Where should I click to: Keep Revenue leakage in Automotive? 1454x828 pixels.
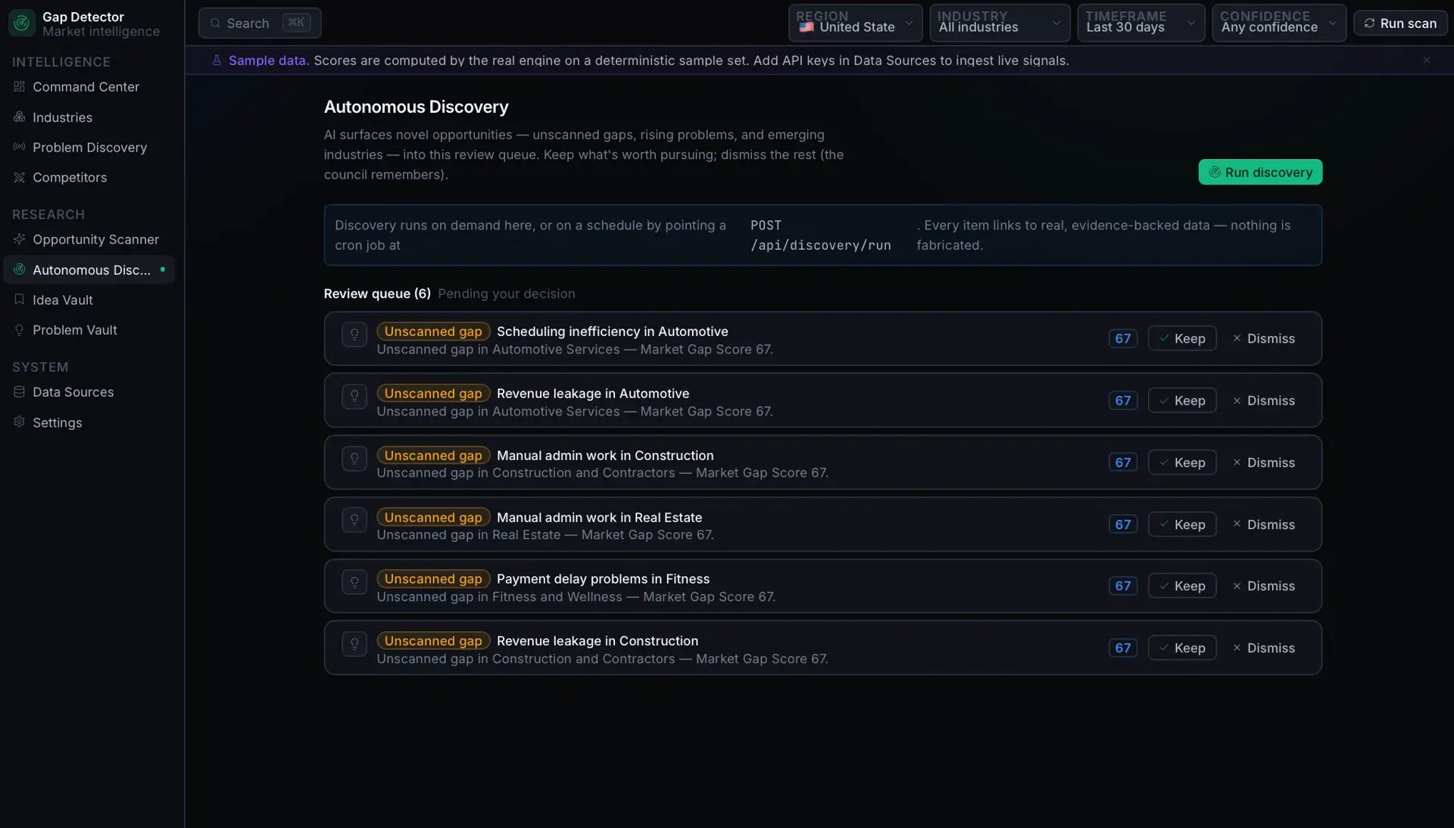[1182, 400]
